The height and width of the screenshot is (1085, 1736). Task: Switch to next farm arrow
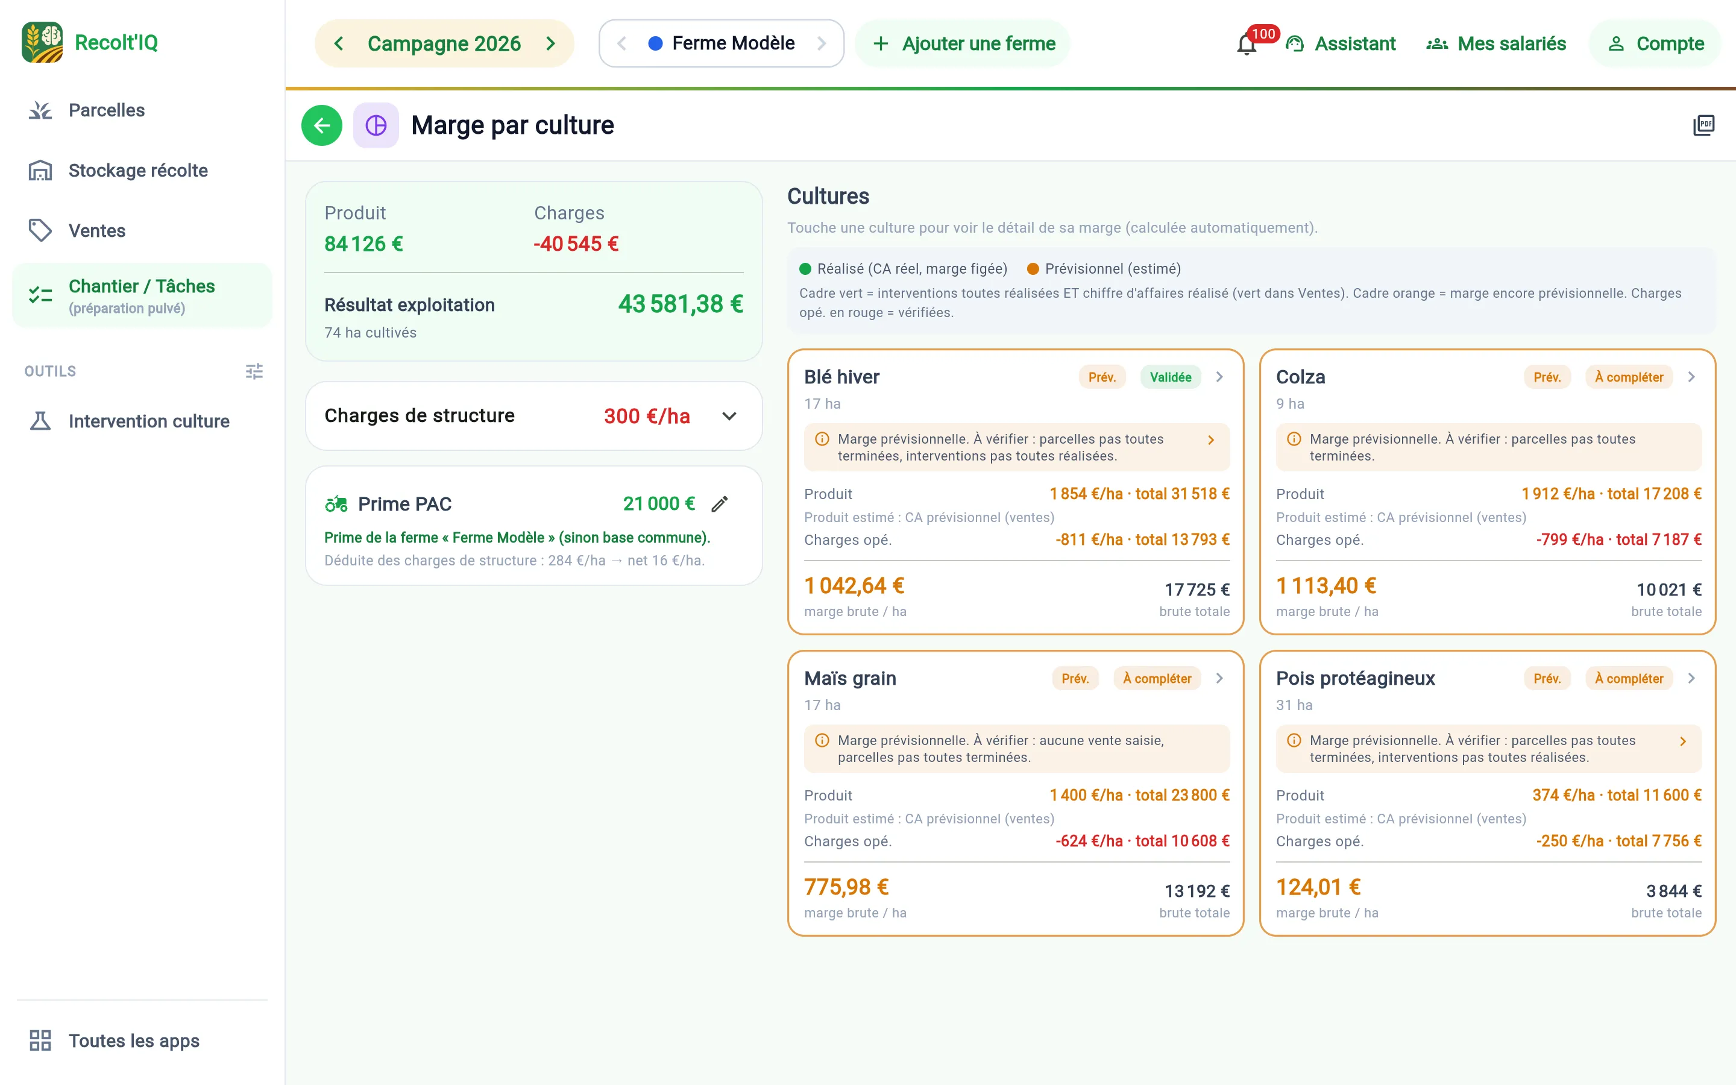tap(822, 44)
